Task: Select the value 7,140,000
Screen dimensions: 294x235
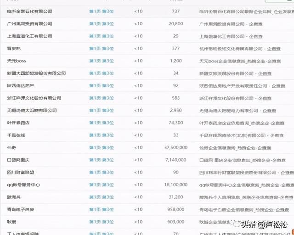Action: 176,160
